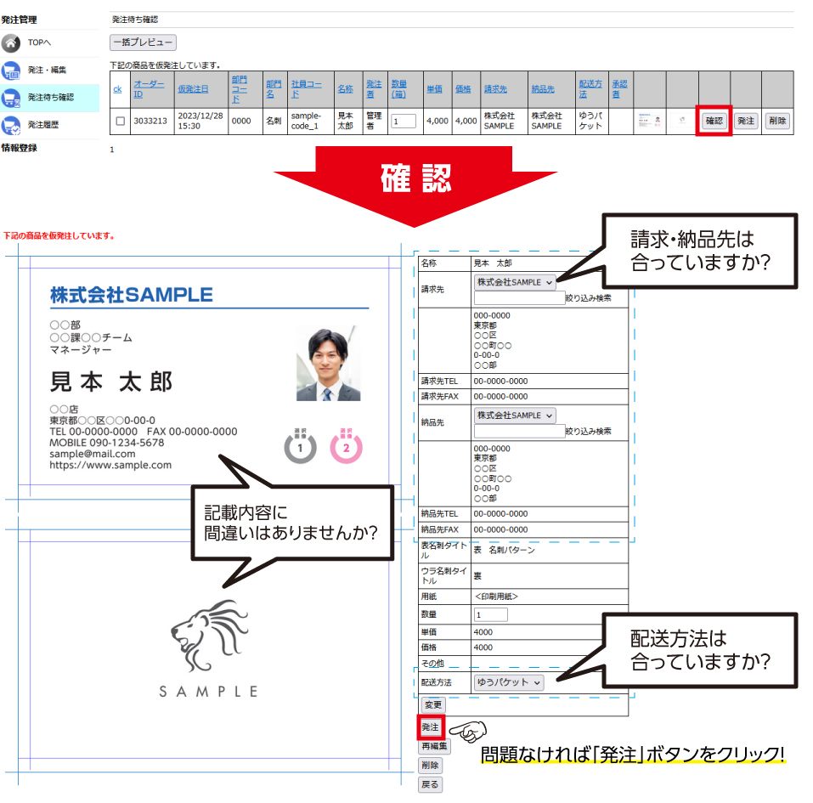Open the back card thumbnail in order row
The width and height of the screenshot is (813, 803).
point(682,122)
